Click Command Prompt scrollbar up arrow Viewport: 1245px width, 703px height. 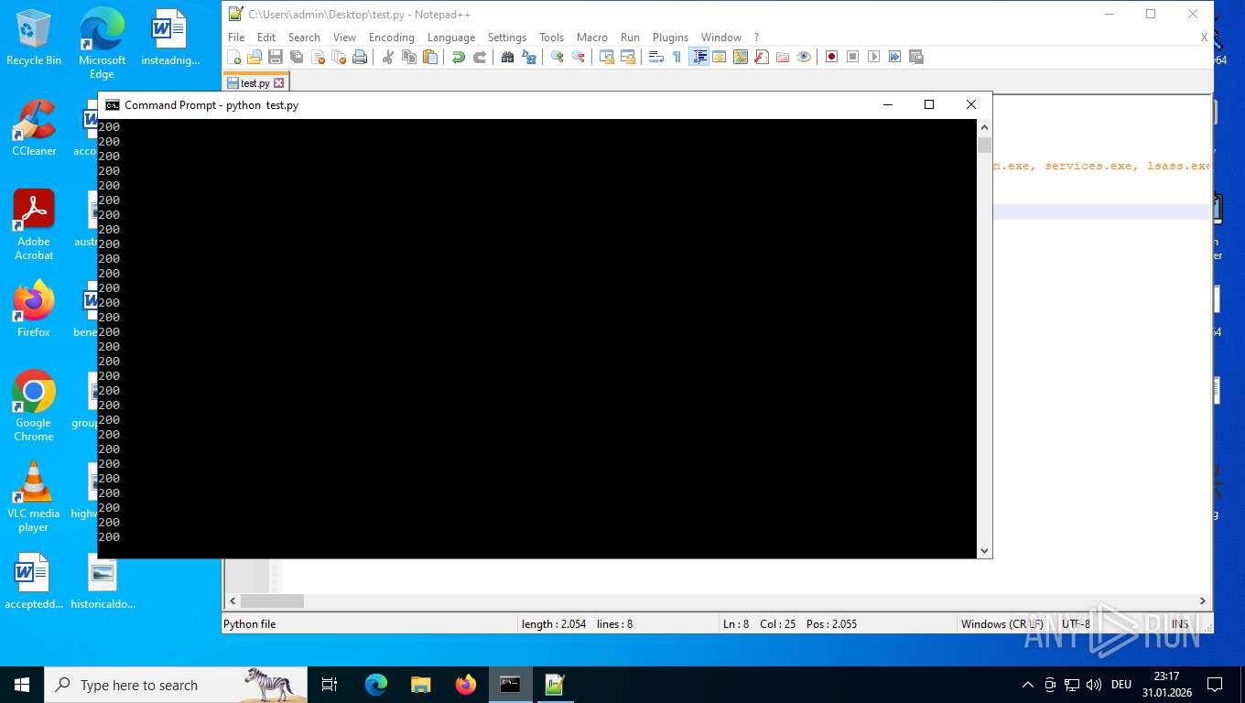click(x=985, y=127)
